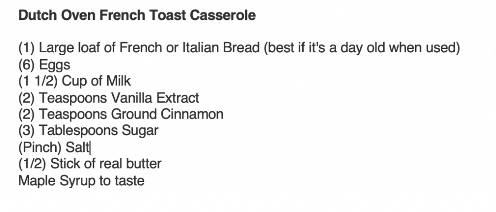Screen dimensions: 496x212
Task: Select the Teaspoons Vanilla Extract line
Action: click(109, 98)
